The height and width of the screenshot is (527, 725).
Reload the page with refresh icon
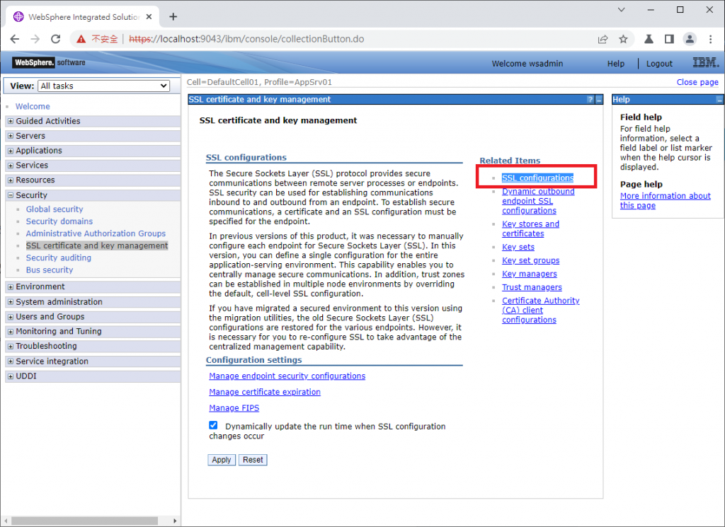click(x=55, y=39)
